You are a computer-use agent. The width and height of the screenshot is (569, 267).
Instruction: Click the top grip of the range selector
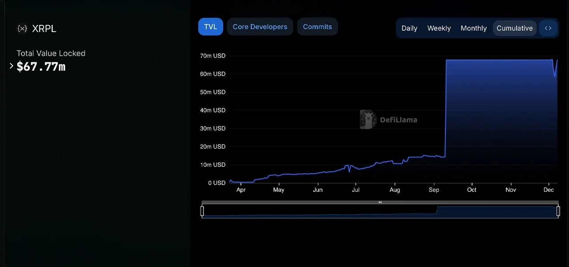(x=380, y=202)
